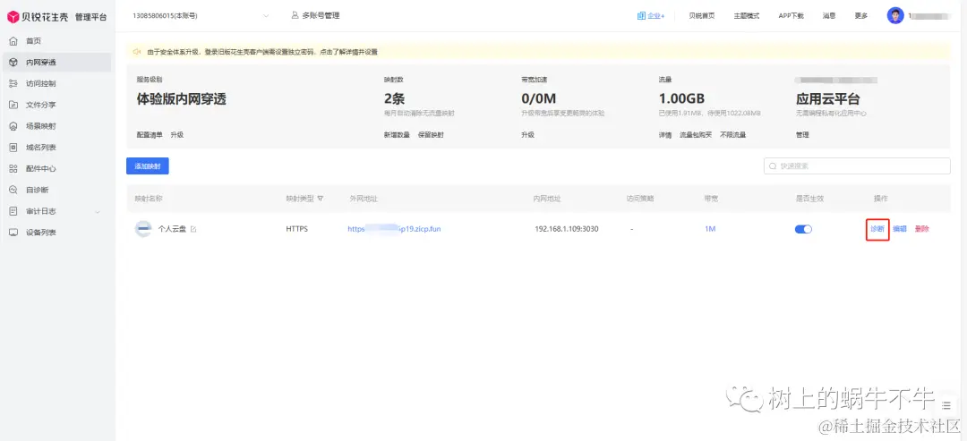Viewport: 967px width, 441px height.
Task: Click the 配件中心 grid icon in sidebar
Action: tap(13, 168)
